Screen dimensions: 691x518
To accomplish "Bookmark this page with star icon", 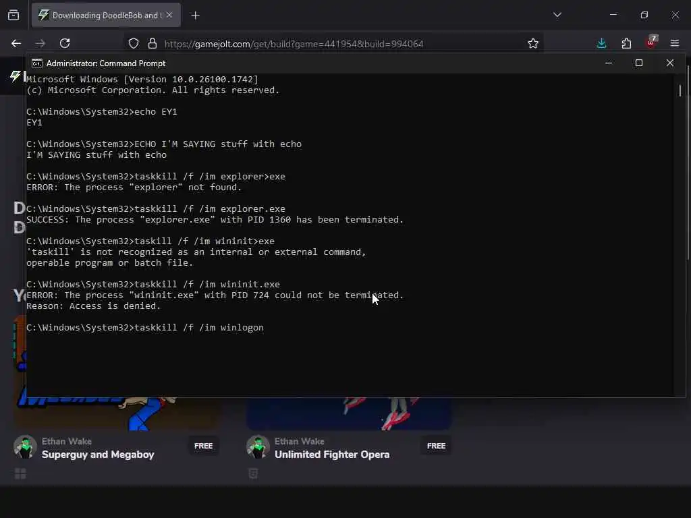I will tap(533, 43).
